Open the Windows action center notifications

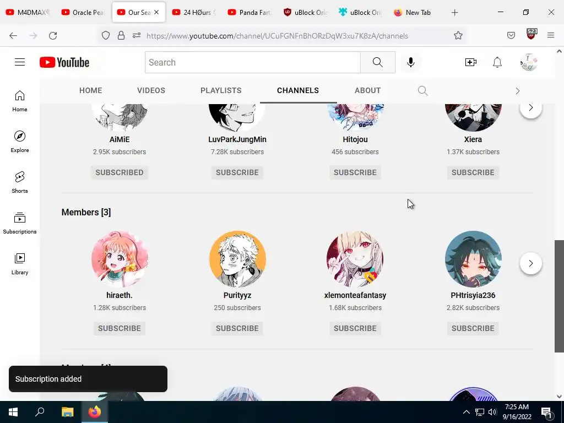pos(546,412)
